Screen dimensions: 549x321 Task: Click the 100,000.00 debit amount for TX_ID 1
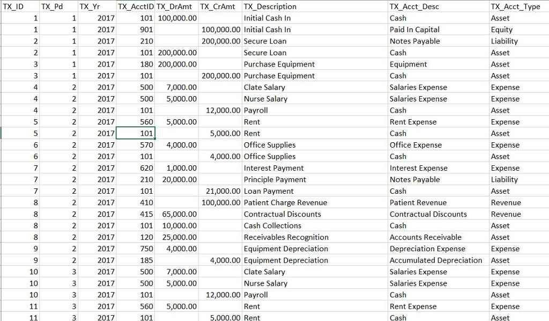175,18
